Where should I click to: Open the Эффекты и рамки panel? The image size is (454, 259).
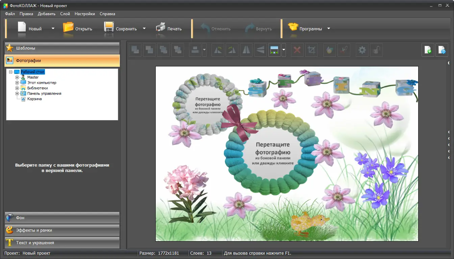[62, 230]
